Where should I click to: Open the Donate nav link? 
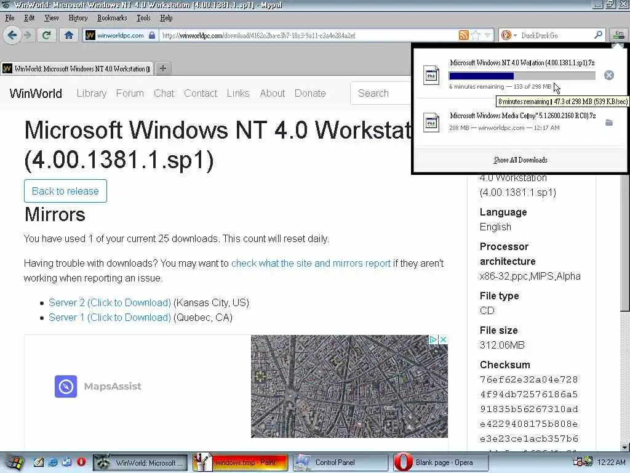(310, 94)
